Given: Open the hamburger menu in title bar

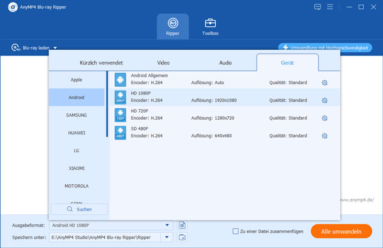Looking at the screenshot, I should tap(330, 7).
